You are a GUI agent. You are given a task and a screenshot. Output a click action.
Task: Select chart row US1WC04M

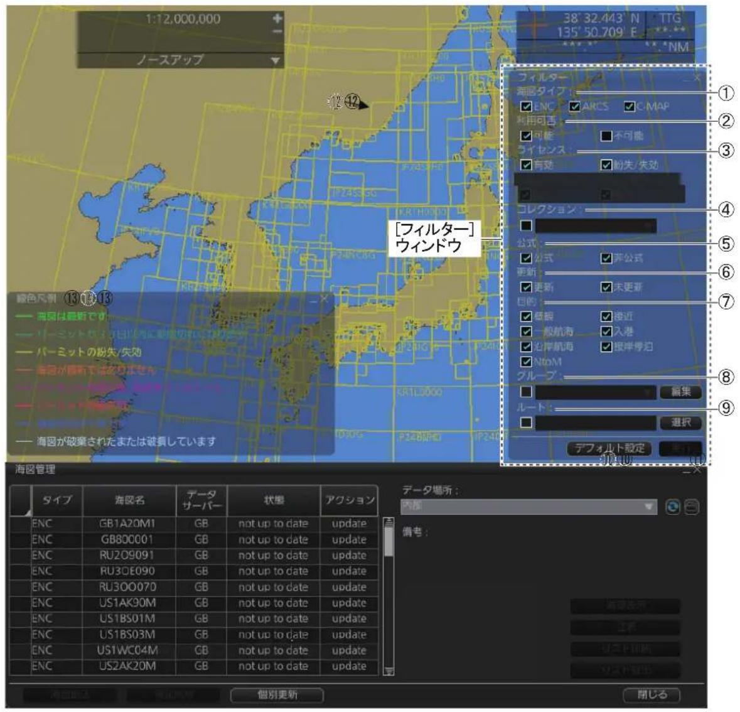click(x=193, y=650)
